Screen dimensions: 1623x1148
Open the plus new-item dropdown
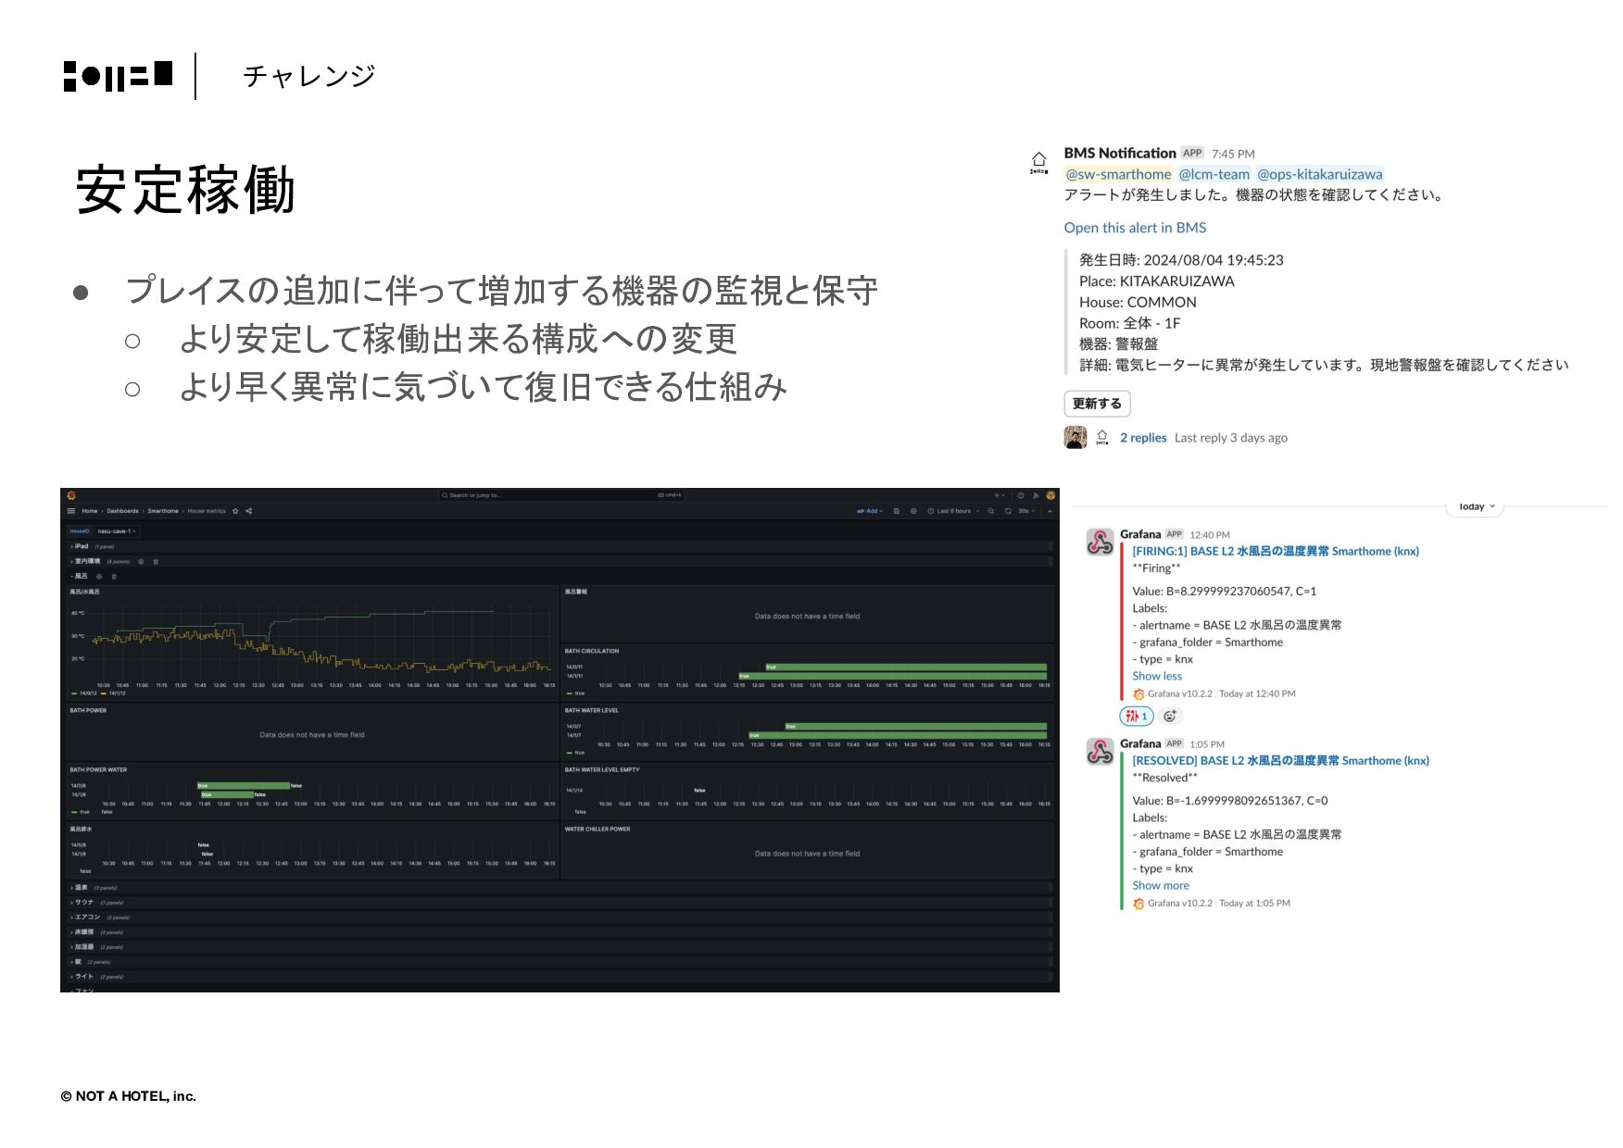click(1000, 495)
